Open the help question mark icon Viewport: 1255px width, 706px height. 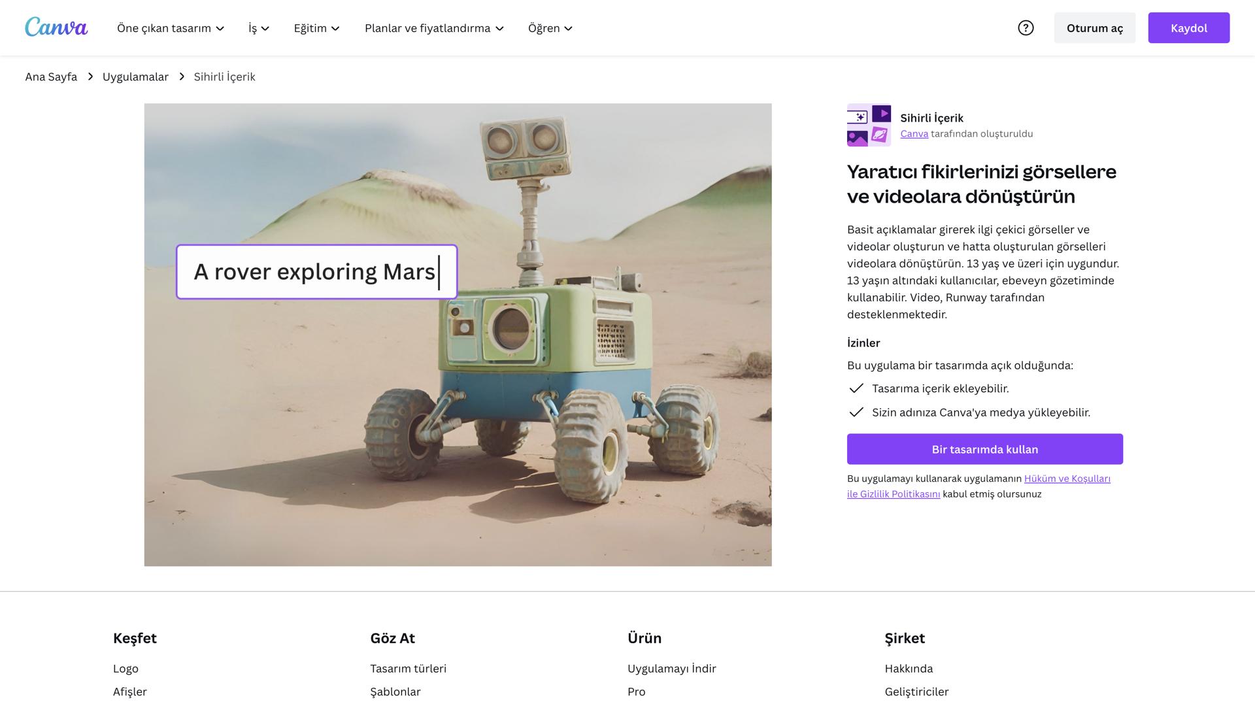[1026, 28]
